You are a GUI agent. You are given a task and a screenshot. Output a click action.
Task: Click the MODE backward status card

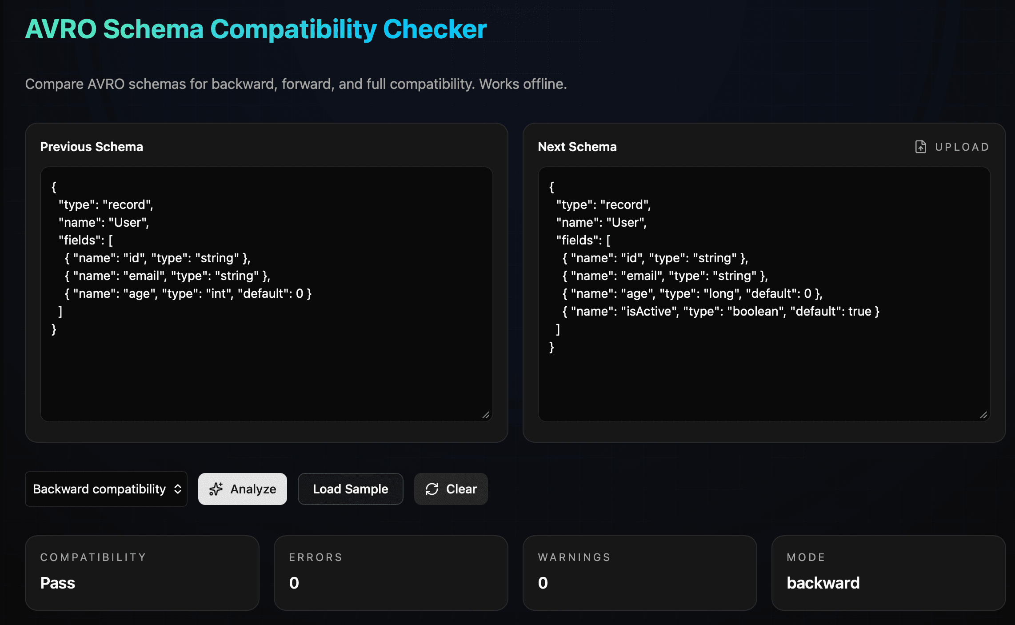click(x=889, y=573)
